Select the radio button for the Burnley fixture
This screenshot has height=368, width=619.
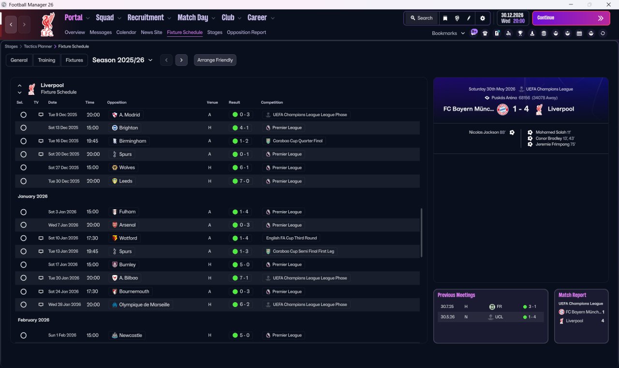[23, 265]
